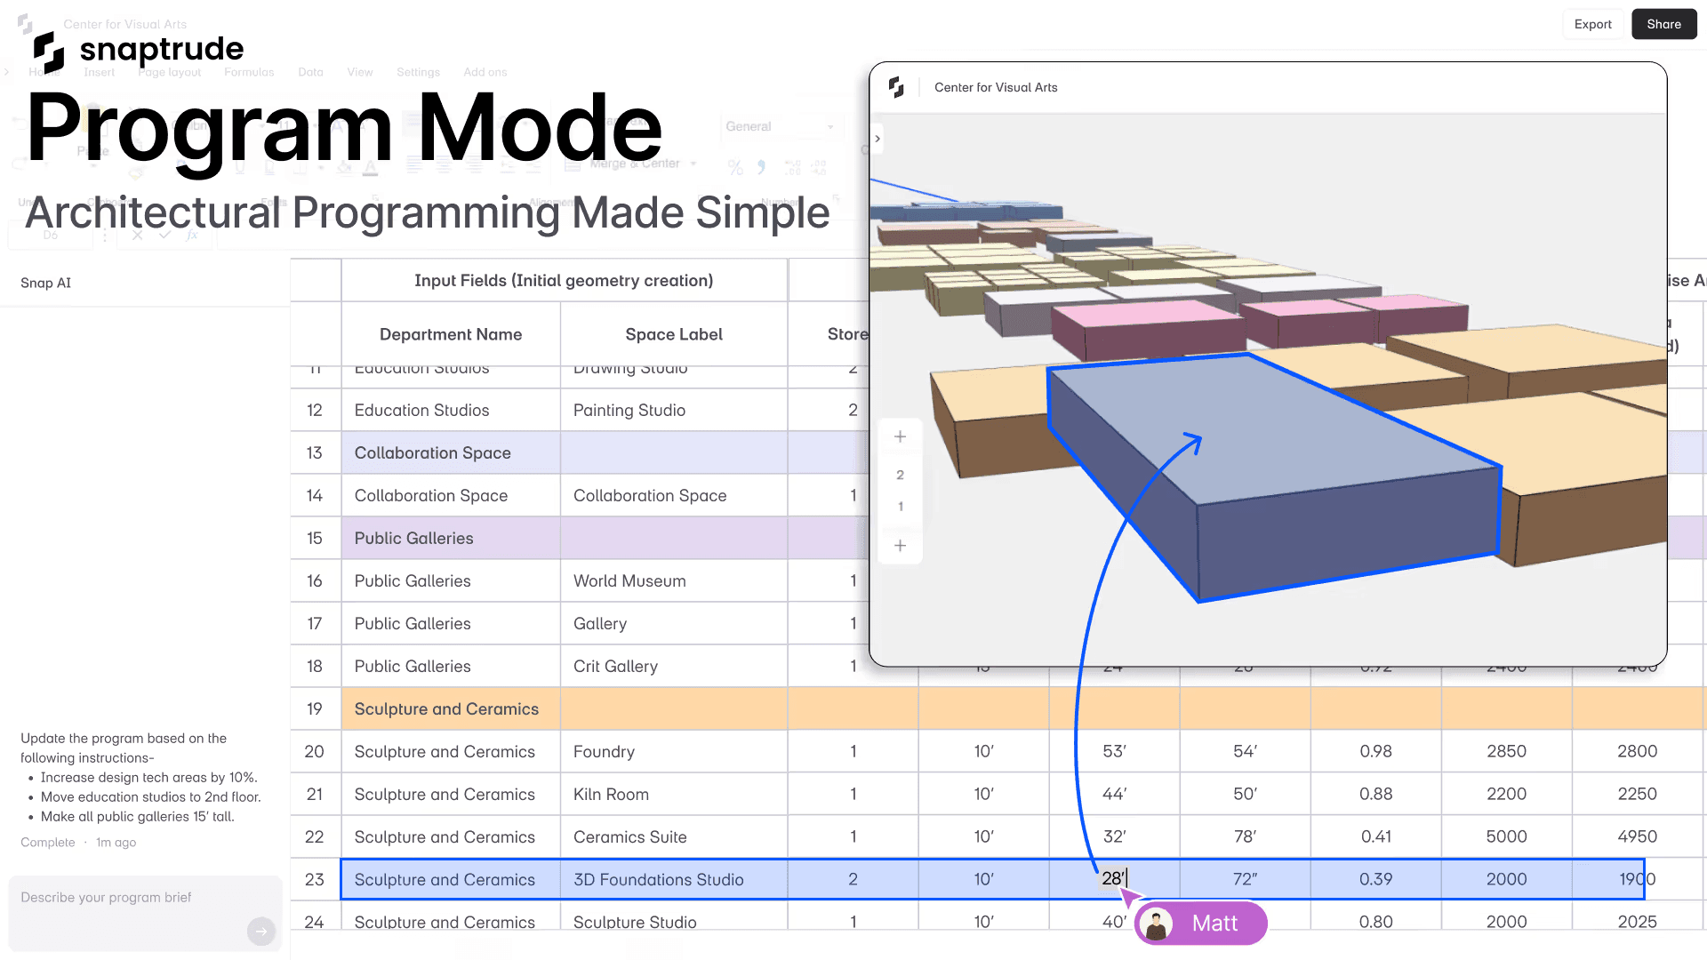The height and width of the screenshot is (960, 1707).
Task: Toggle underline formatting
Action: point(240,165)
